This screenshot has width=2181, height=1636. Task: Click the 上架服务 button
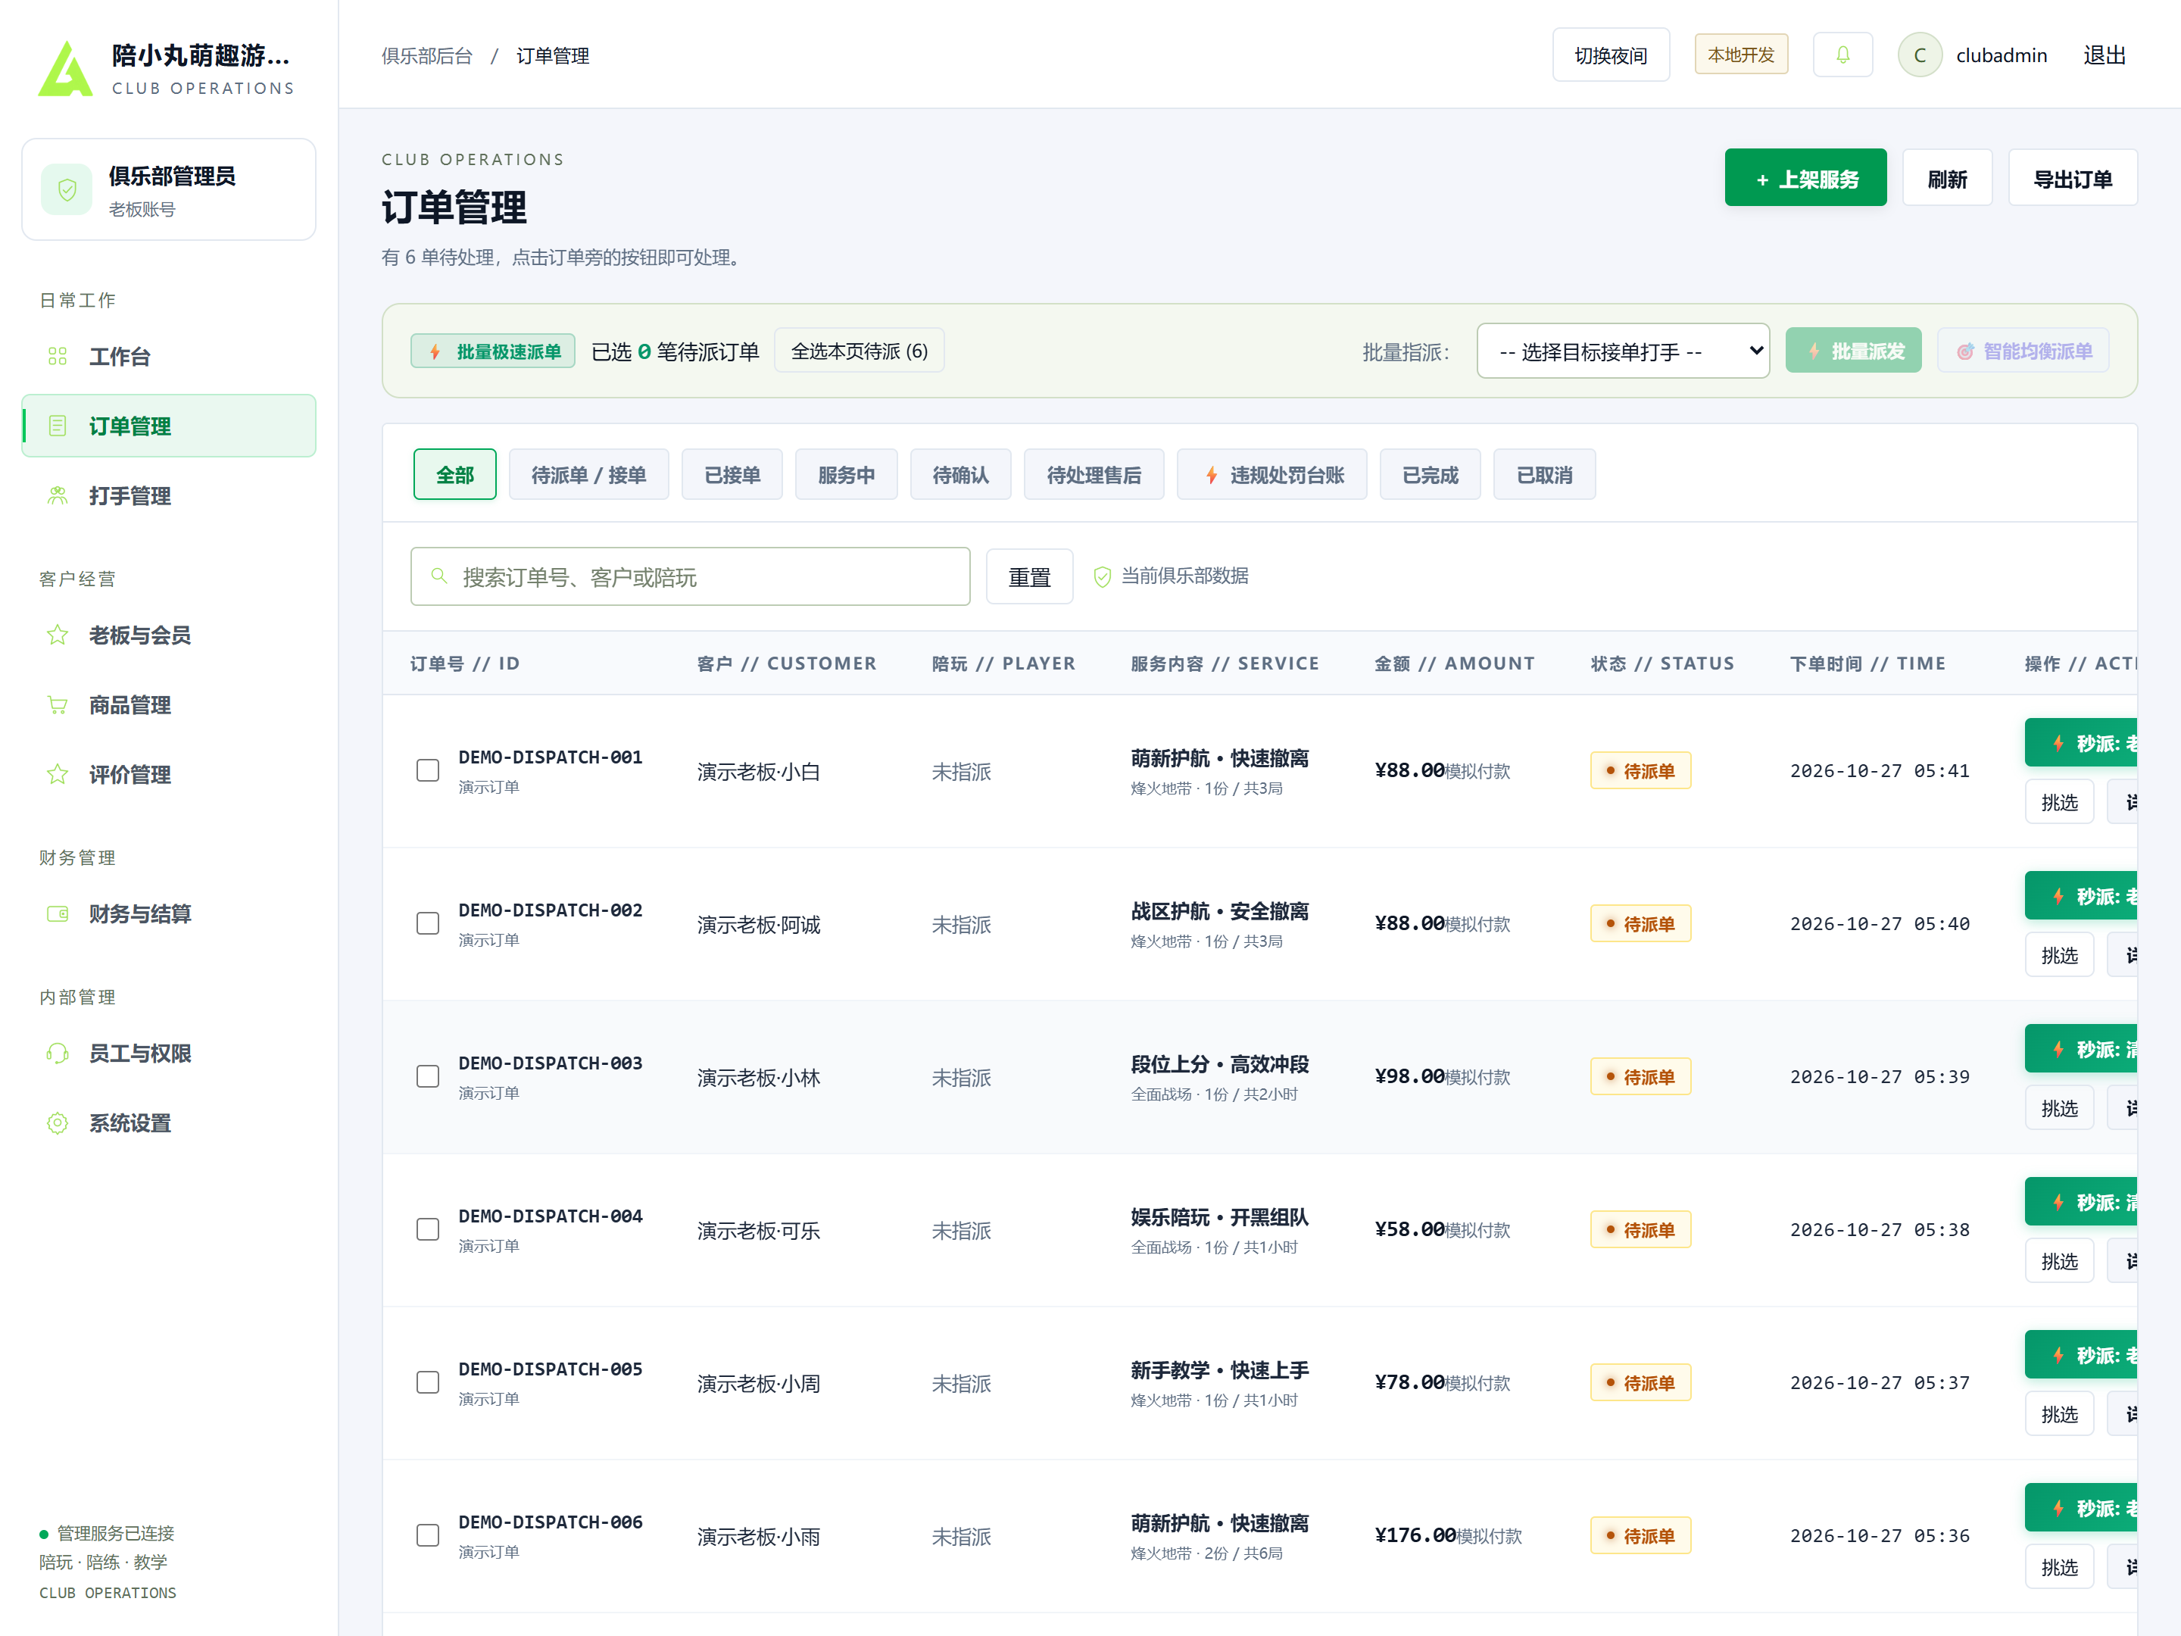1805,179
